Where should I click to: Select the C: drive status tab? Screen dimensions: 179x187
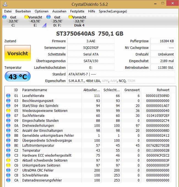coord(13,21)
